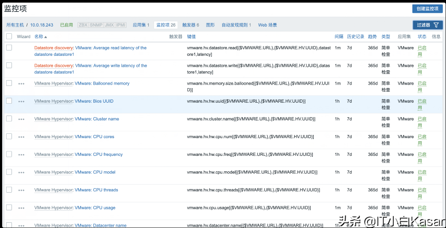446x228 pixels.
Task: Sort by the 历史记录 column header
Action: (356, 36)
